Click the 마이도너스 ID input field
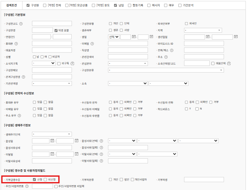249x190 pixels. coord(204,43)
